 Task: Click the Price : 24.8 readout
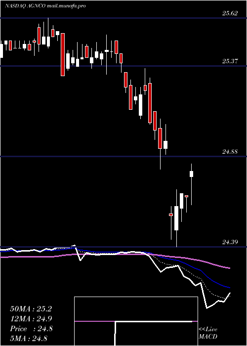point(31,329)
